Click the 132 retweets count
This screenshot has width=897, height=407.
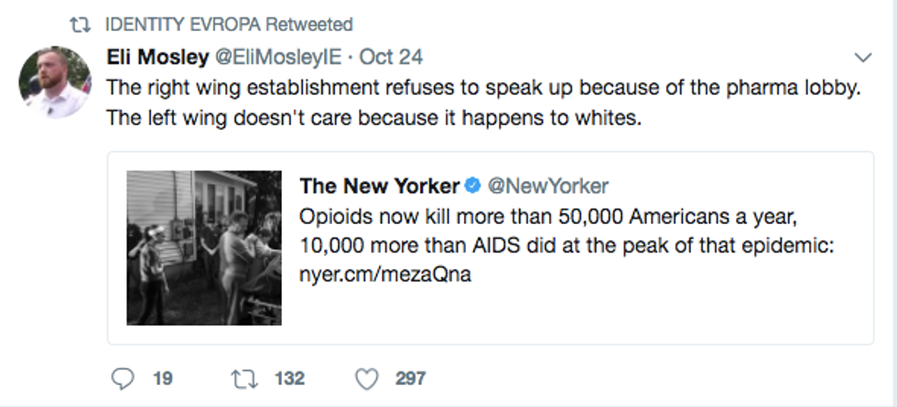pos(288,377)
